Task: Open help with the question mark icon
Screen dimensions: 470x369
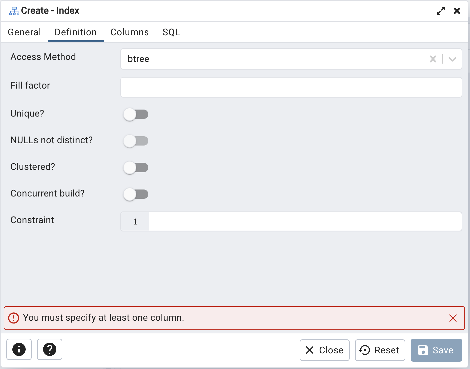Action: [50, 349]
